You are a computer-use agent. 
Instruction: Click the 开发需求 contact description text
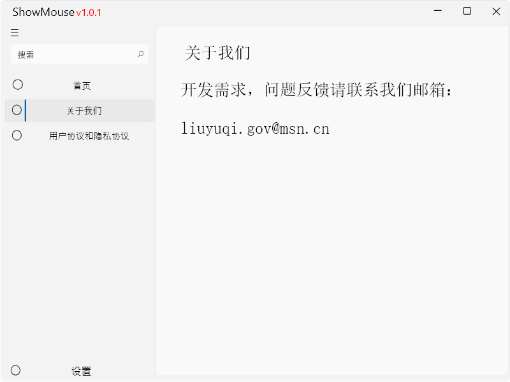tap(317, 90)
